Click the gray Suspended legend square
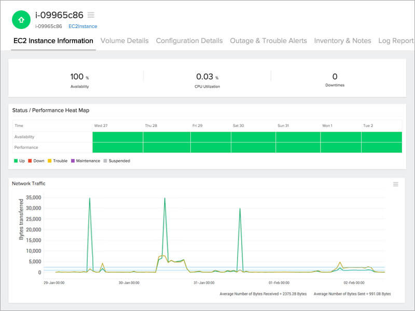The height and width of the screenshot is (311, 415). (x=105, y=161)
